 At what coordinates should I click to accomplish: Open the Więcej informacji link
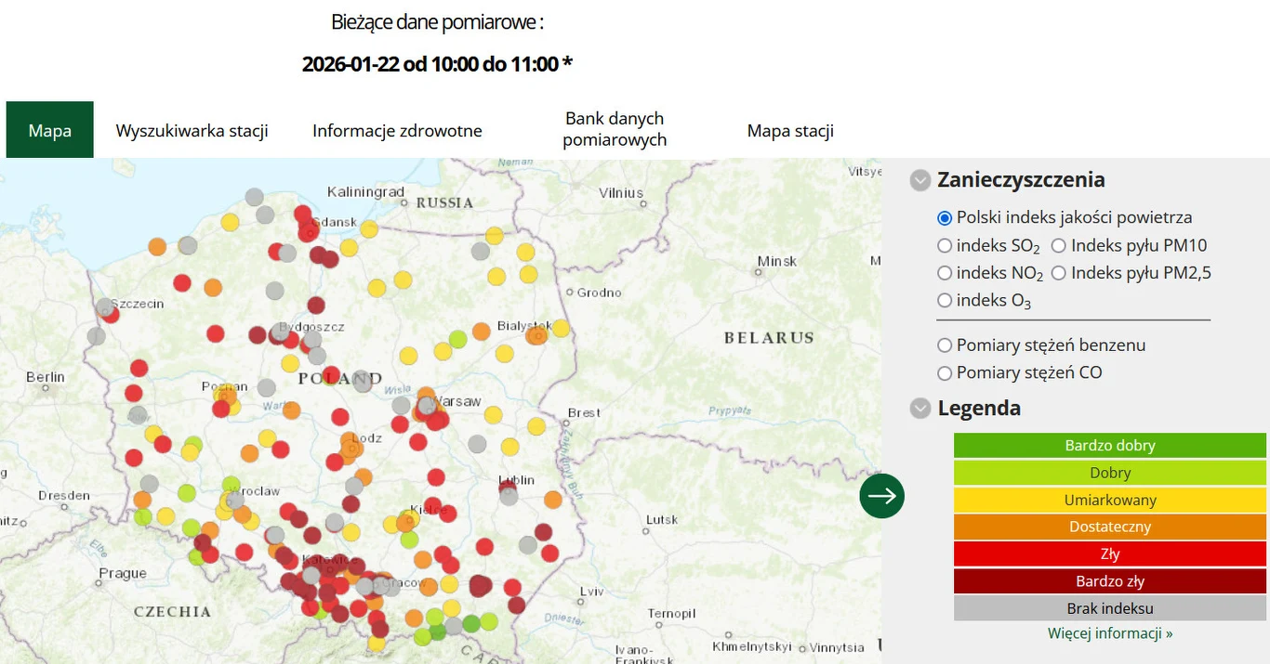(x=1109, y=632)
